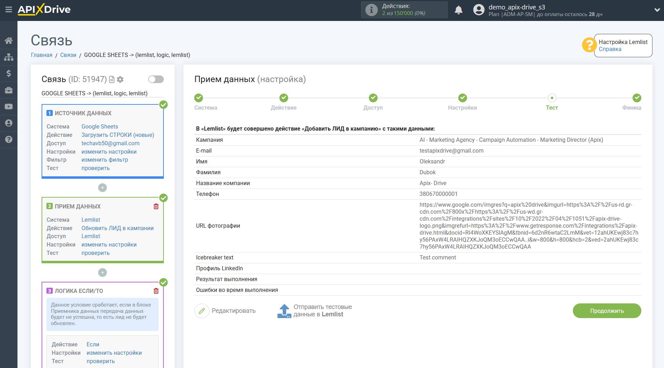Open connection settings gear icon
The width and height of the screenshot is (664, 368).
coord(120,80)
